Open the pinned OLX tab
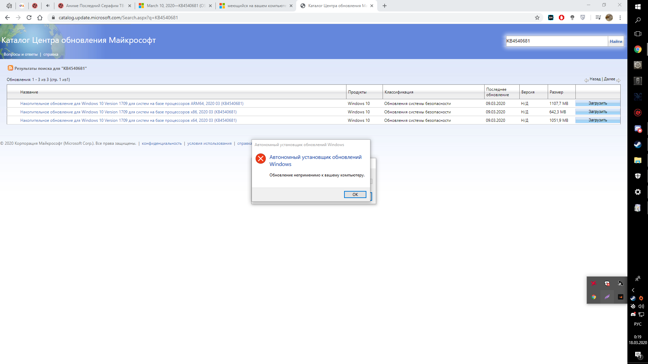This screenshot has width=648, height=364. [22, 6]
